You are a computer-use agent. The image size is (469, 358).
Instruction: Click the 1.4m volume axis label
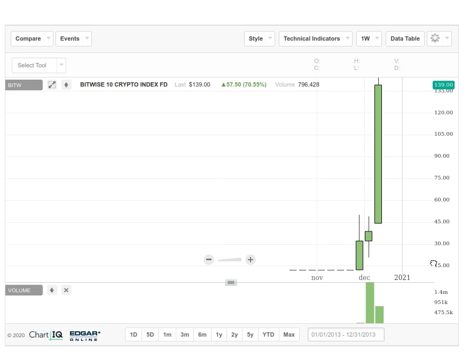(441, 292)
